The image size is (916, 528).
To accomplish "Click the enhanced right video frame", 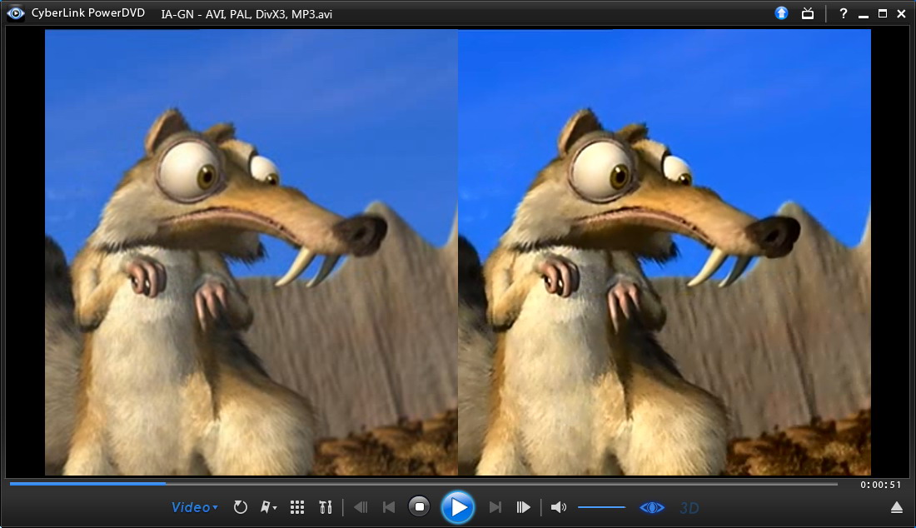I will 665,252.
